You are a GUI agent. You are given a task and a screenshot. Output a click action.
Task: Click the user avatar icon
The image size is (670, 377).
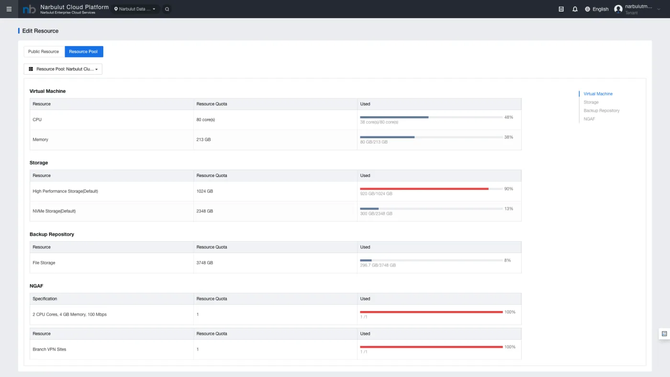click(x=618, y=9)
